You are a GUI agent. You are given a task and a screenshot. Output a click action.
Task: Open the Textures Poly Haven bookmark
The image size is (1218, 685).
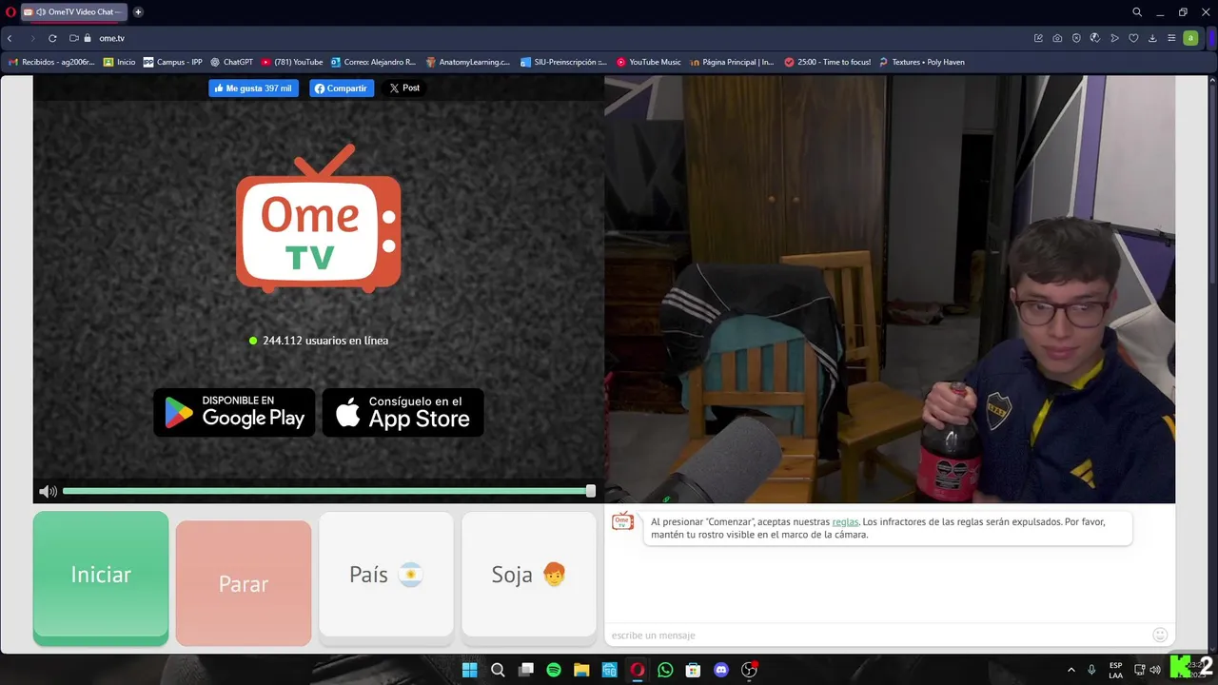click(x=921, y=62)
